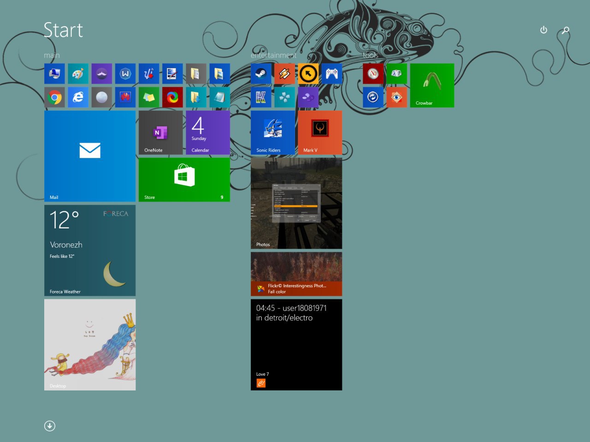The width and height of the screenshot is (590, 442).
Task: Open the red compass tool tile
Action: (x=373, y=74)
